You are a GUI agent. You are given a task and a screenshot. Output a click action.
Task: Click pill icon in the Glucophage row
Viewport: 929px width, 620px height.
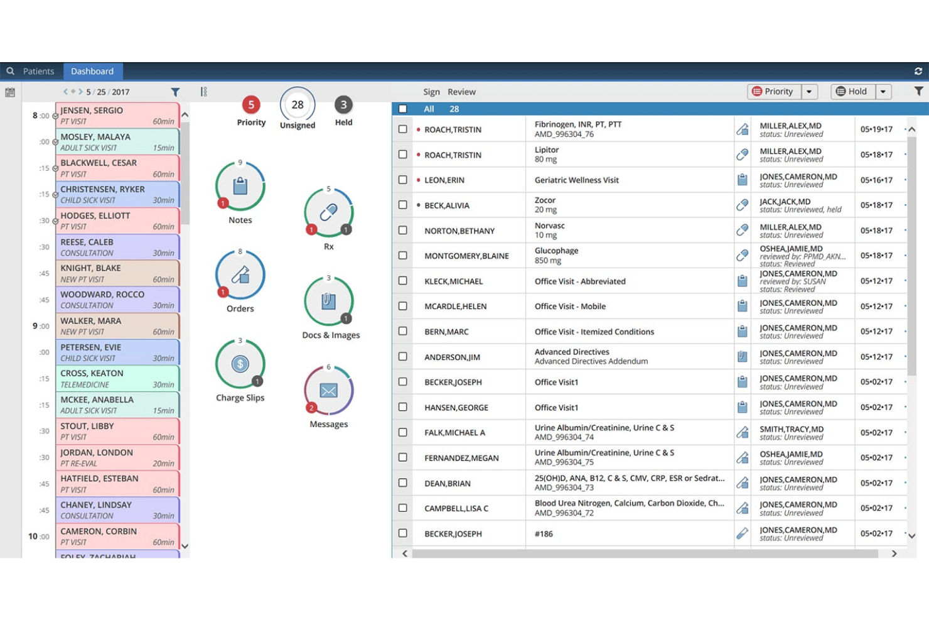tap(742, 256)
